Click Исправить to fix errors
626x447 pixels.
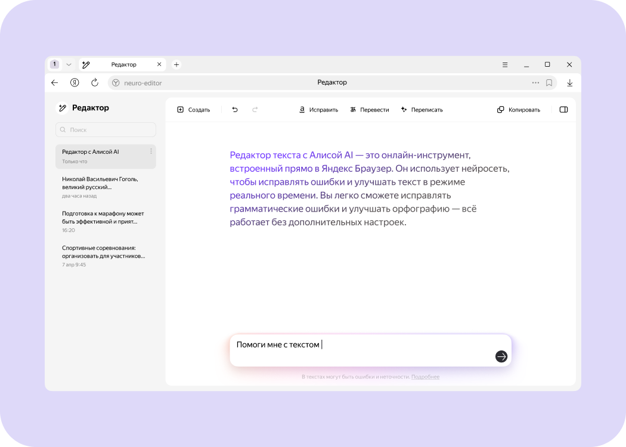click(x=318, y=110)
